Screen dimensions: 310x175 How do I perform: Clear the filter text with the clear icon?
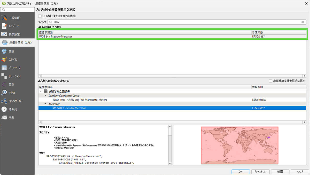tap(303, 22)
